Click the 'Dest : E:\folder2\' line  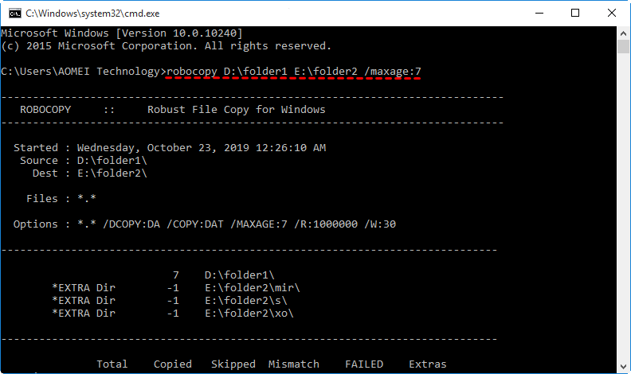point(90,173)
